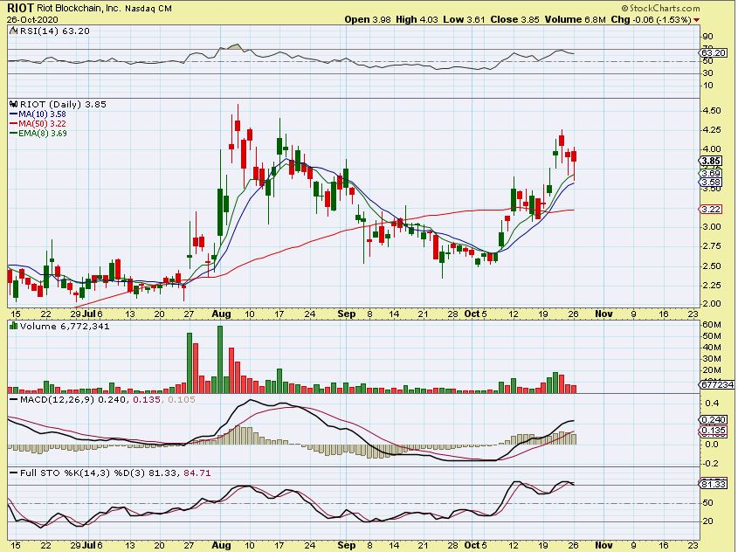Click the Low 3.61 value
This screenshot has width=738, height=552.
pyautogui.click(x=464, y=20)
